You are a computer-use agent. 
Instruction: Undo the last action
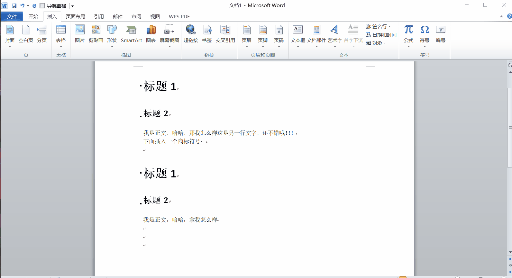point(22,6)
